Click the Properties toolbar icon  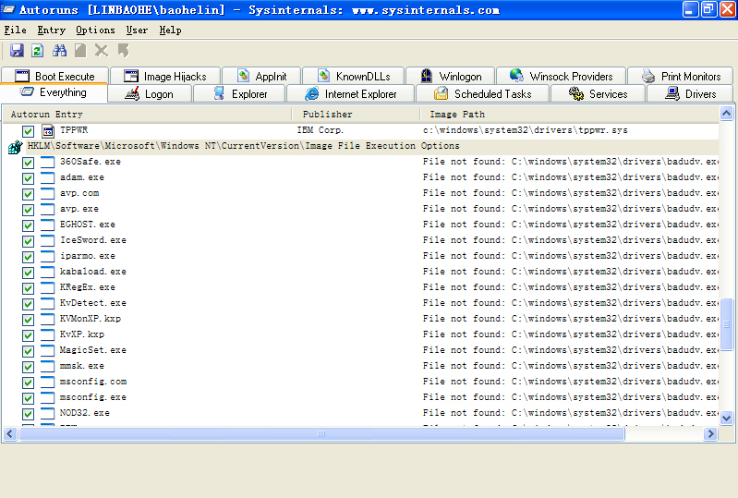click(80, 51)
